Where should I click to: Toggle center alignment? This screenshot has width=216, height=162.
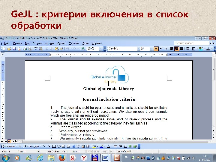(x=177, y=49)
